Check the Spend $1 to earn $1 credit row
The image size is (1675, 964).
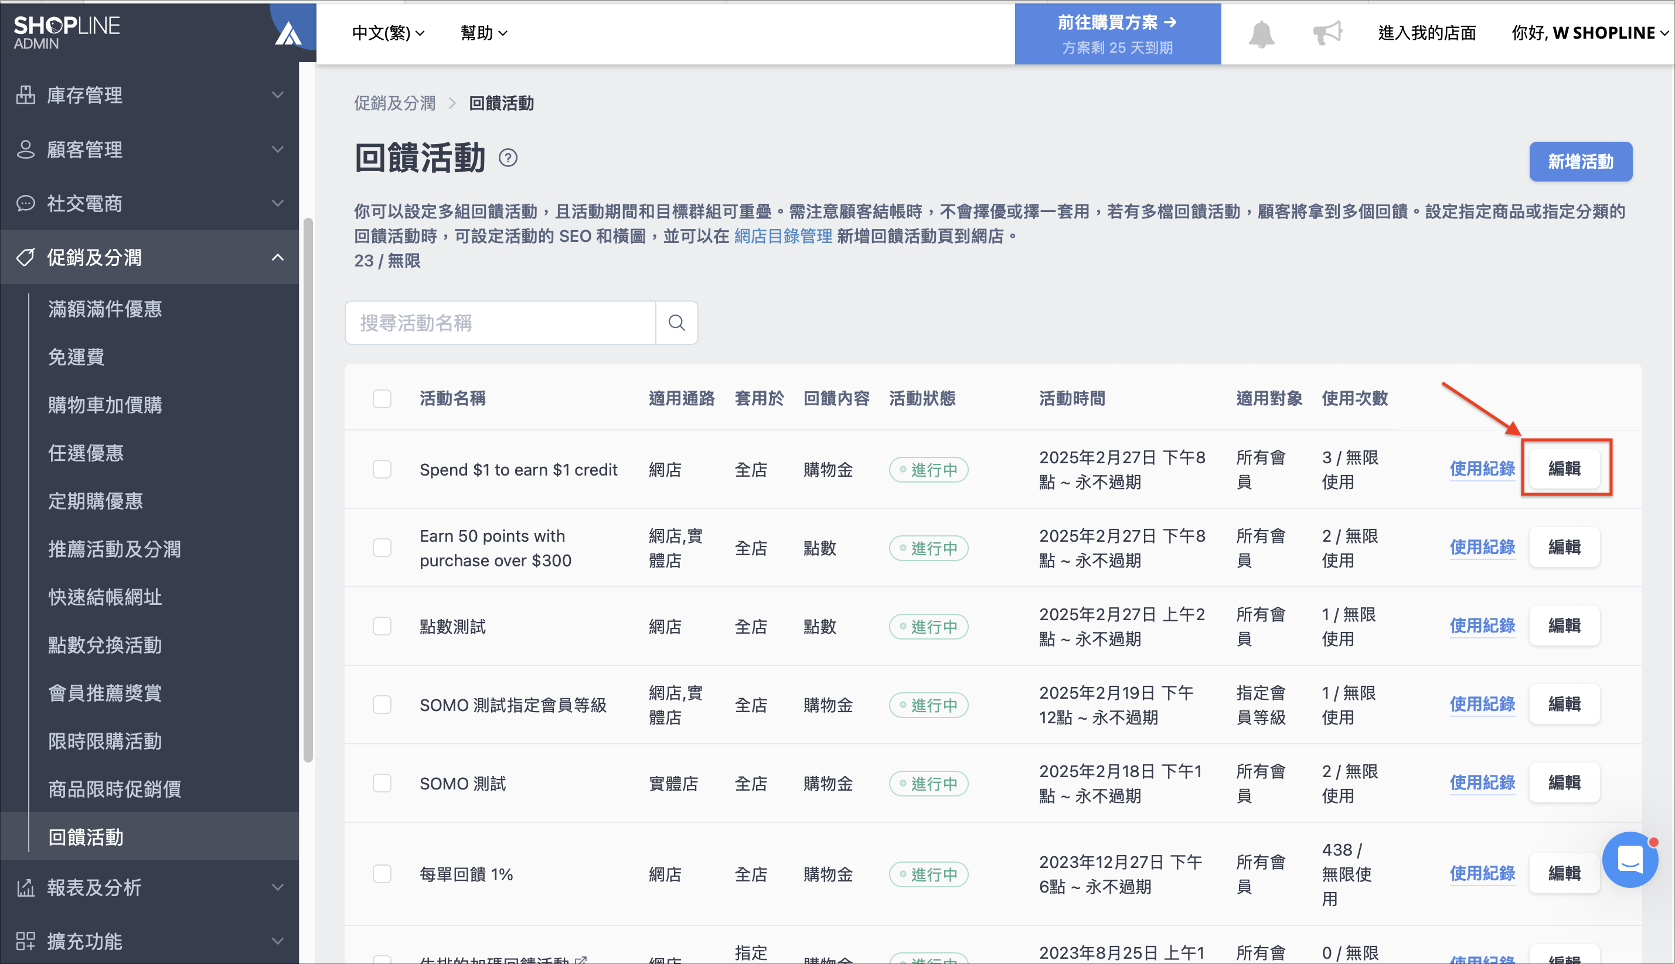click(x=382, y=470)
